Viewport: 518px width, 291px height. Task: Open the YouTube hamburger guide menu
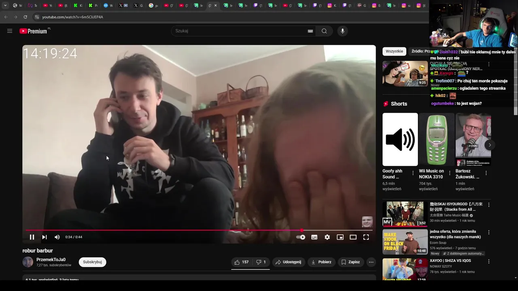point(10,31)
